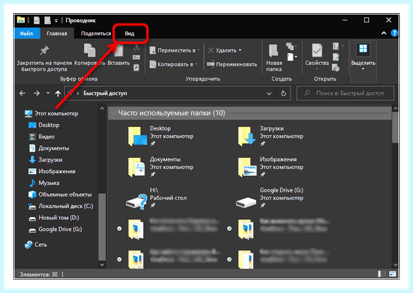The height and width of the screenshot is (293, 413).
Task: Click the Edit icon in Открыть group
Action: tap(336, 57)
